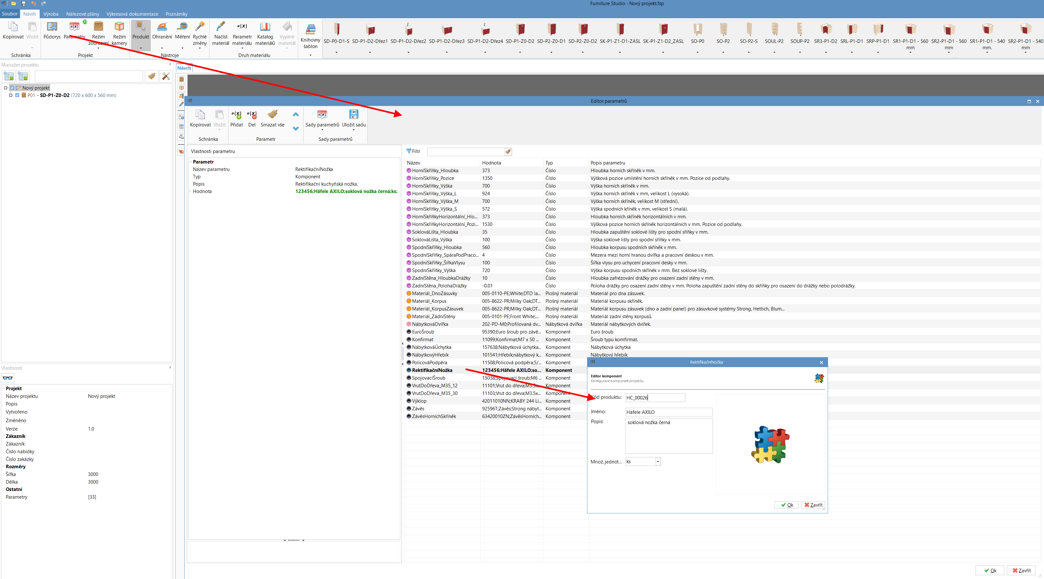1044x579 pixels.
Task: Click the Jméno field containing Häfele AXILO
Action: [669, 412]
